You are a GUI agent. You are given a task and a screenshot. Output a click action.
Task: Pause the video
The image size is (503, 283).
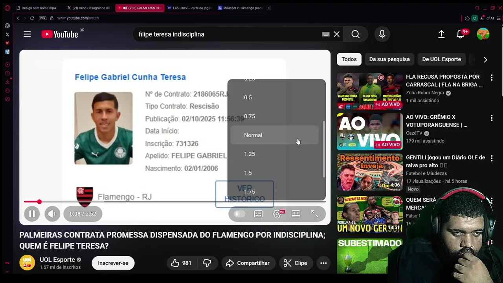click(x=32, y=214)
